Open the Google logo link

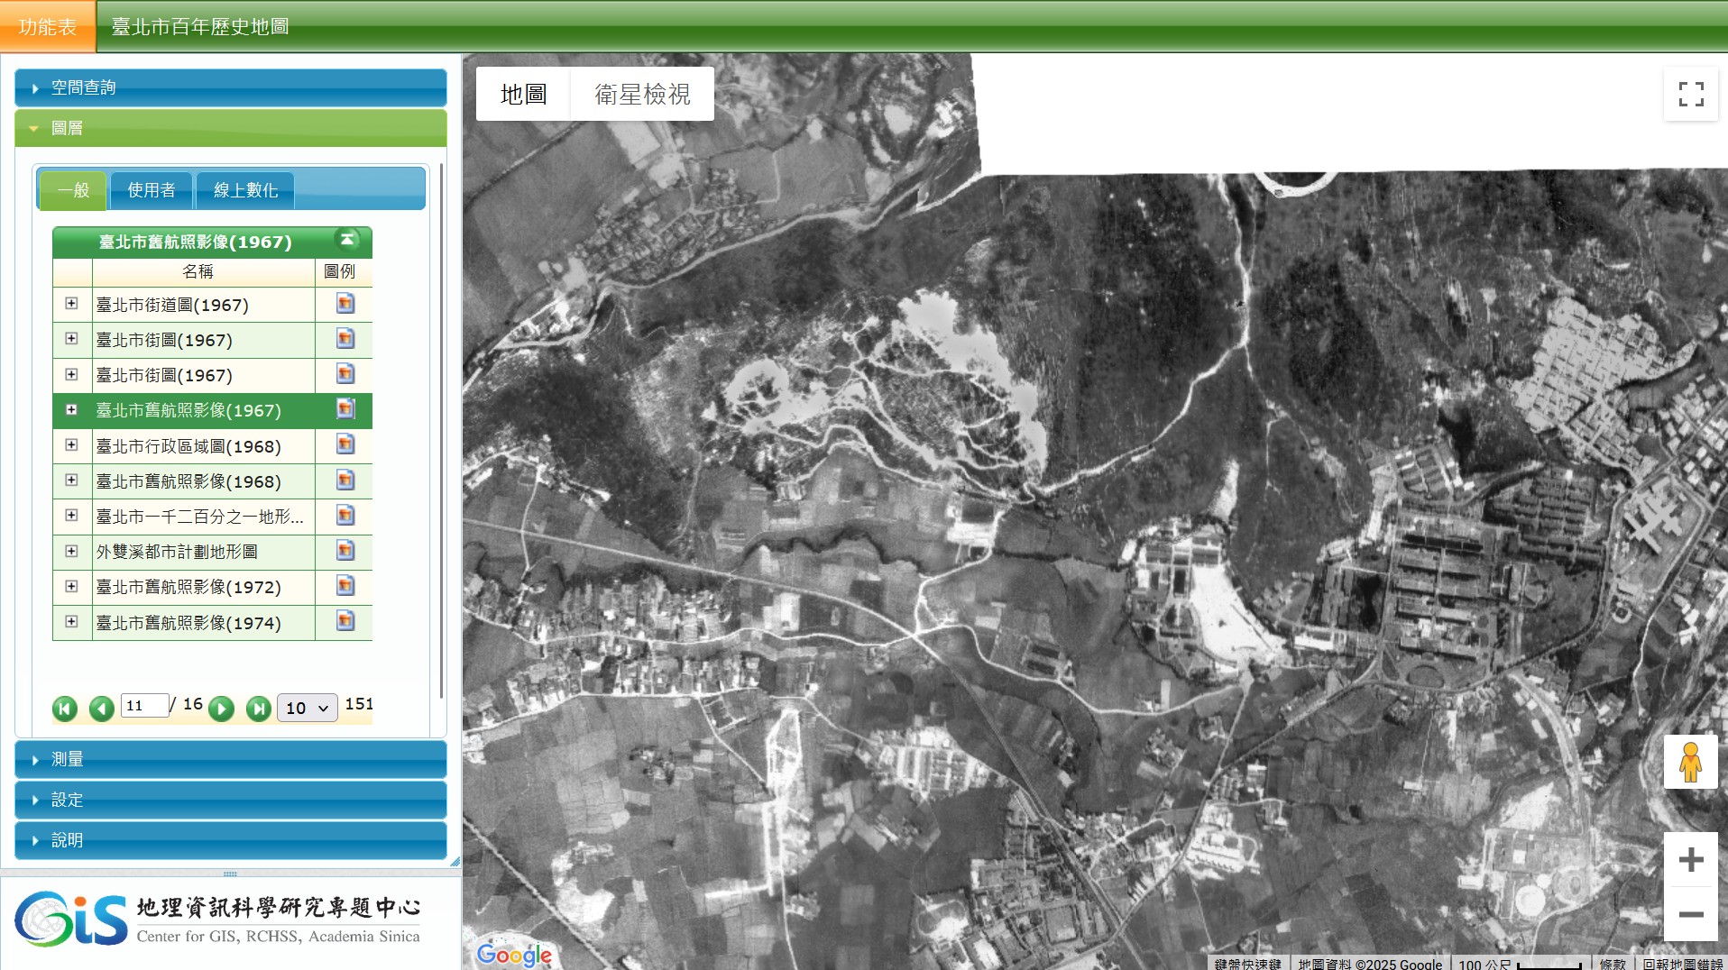[514, 954]
